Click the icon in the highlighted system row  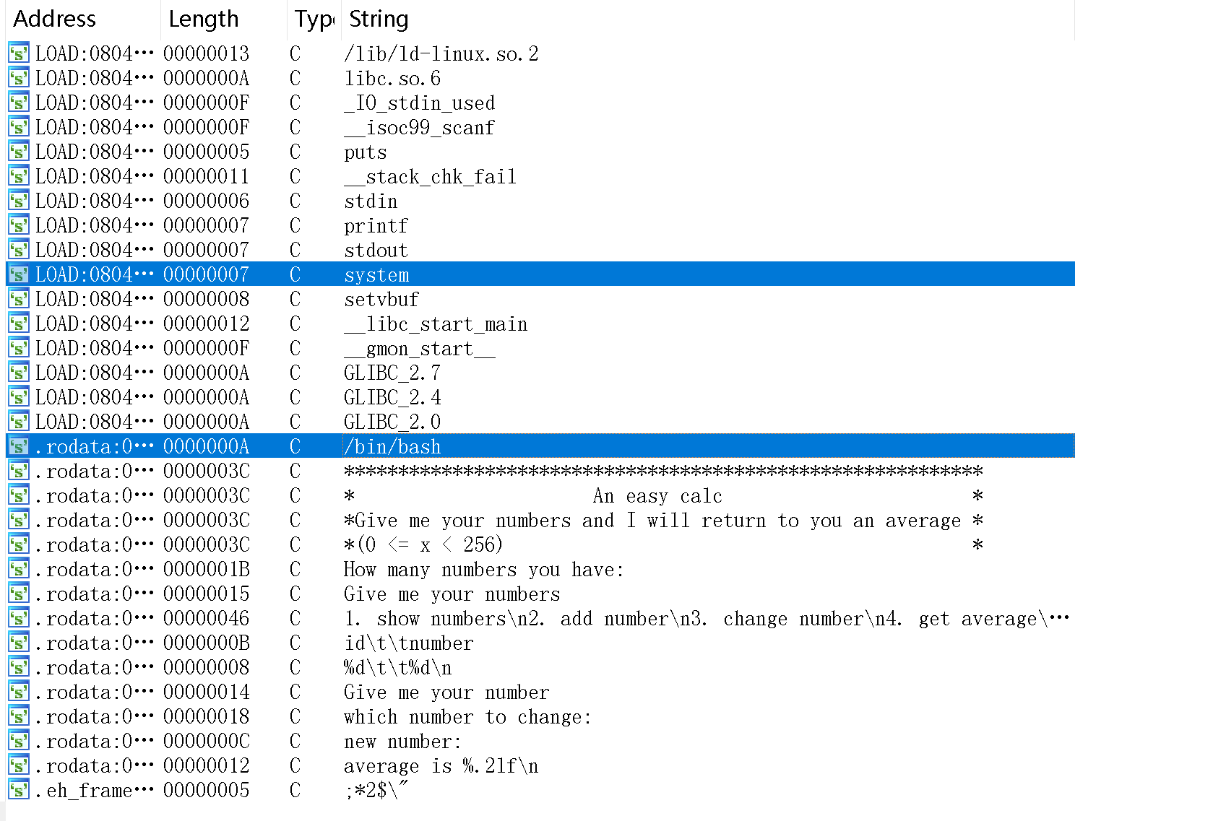click(19, 274)
